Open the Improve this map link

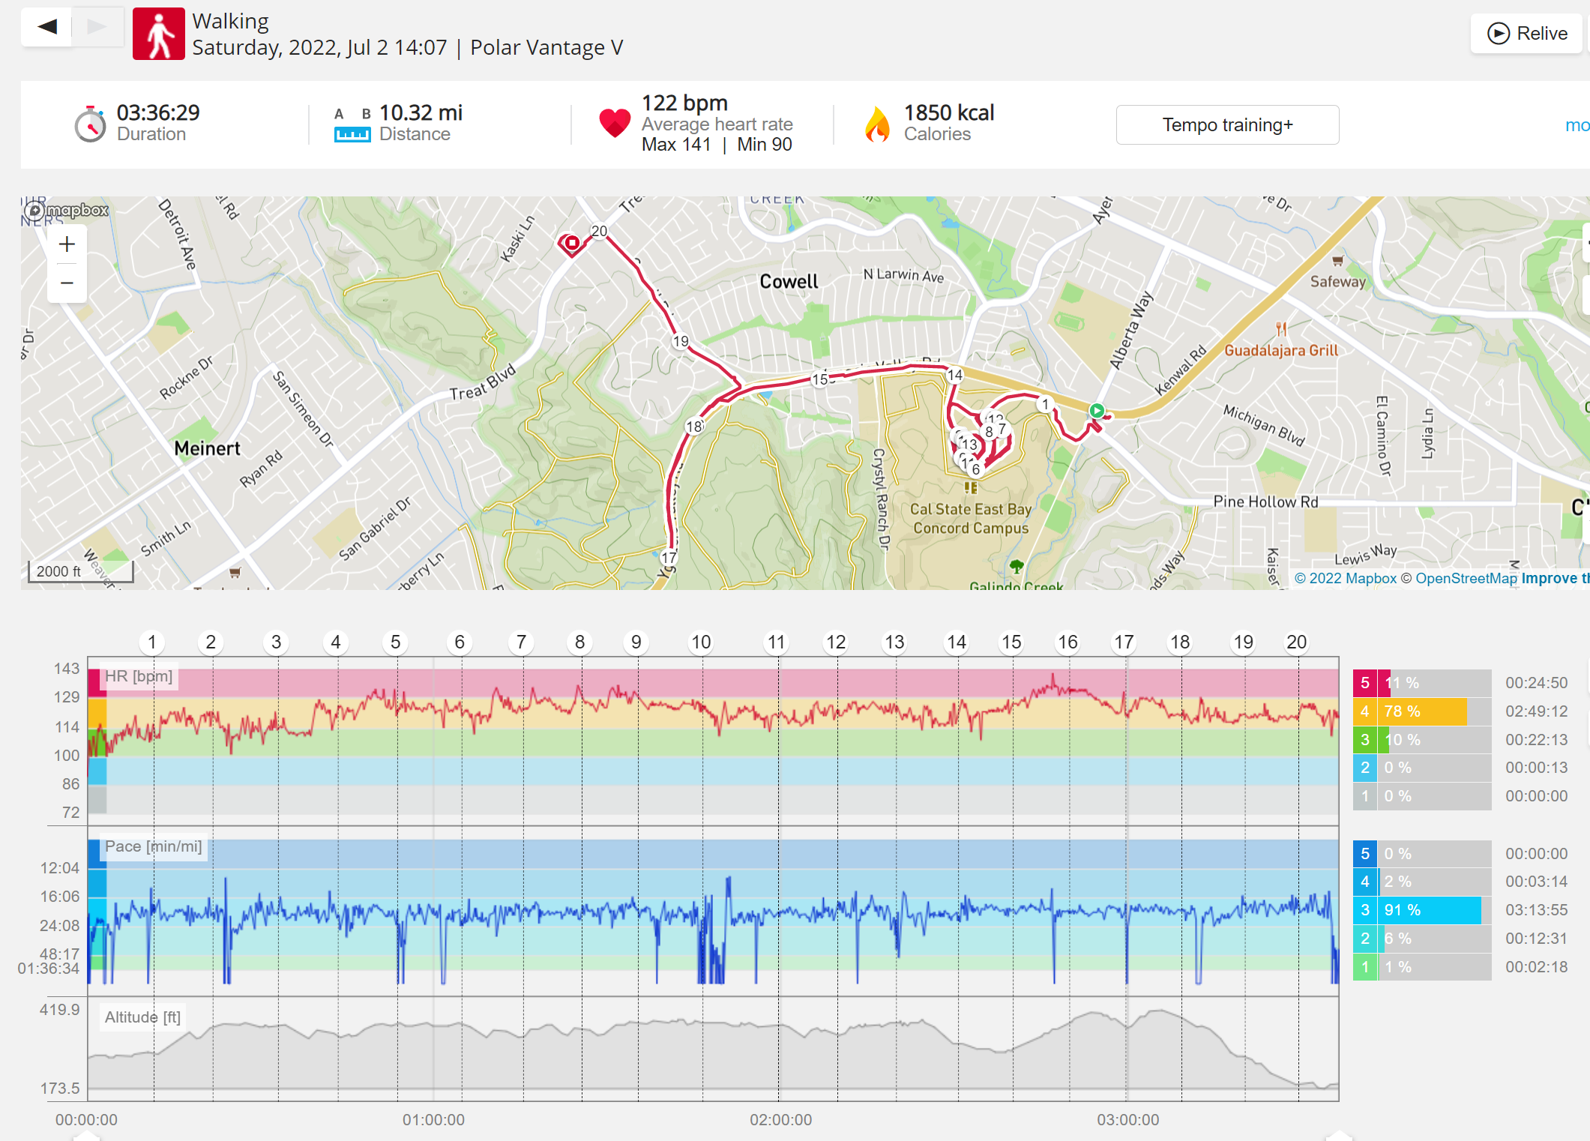(x=1555, y=578)
